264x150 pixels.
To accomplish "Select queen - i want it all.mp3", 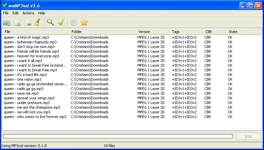I will tap(23, 61).
